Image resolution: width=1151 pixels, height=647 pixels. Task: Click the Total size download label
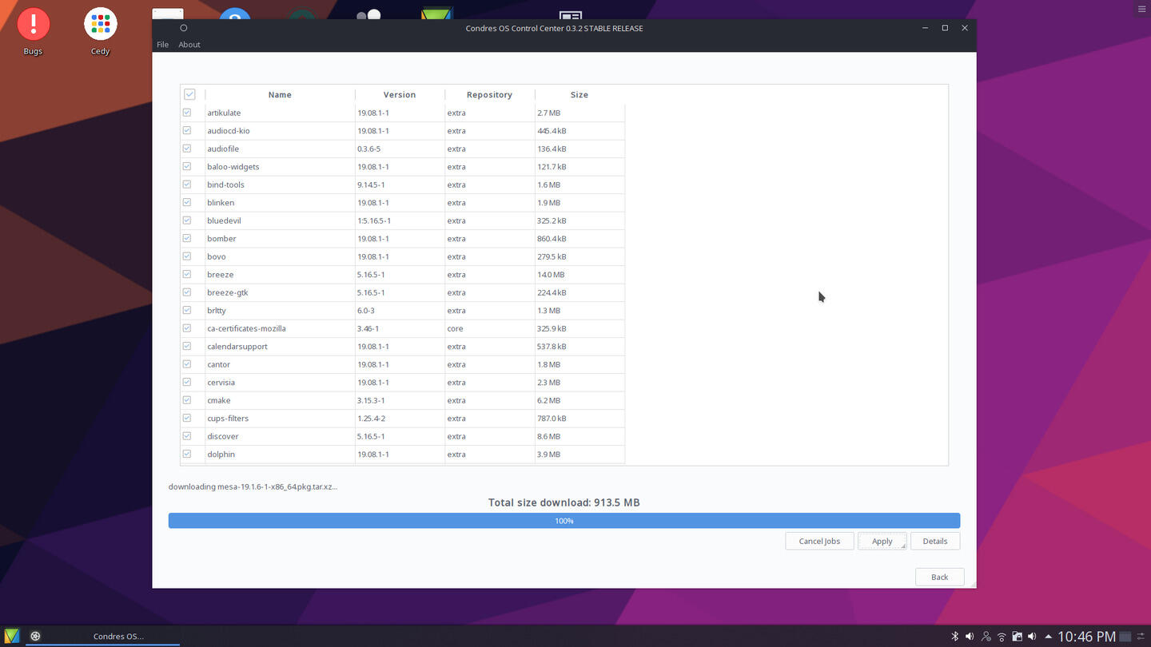pos(564,502)
